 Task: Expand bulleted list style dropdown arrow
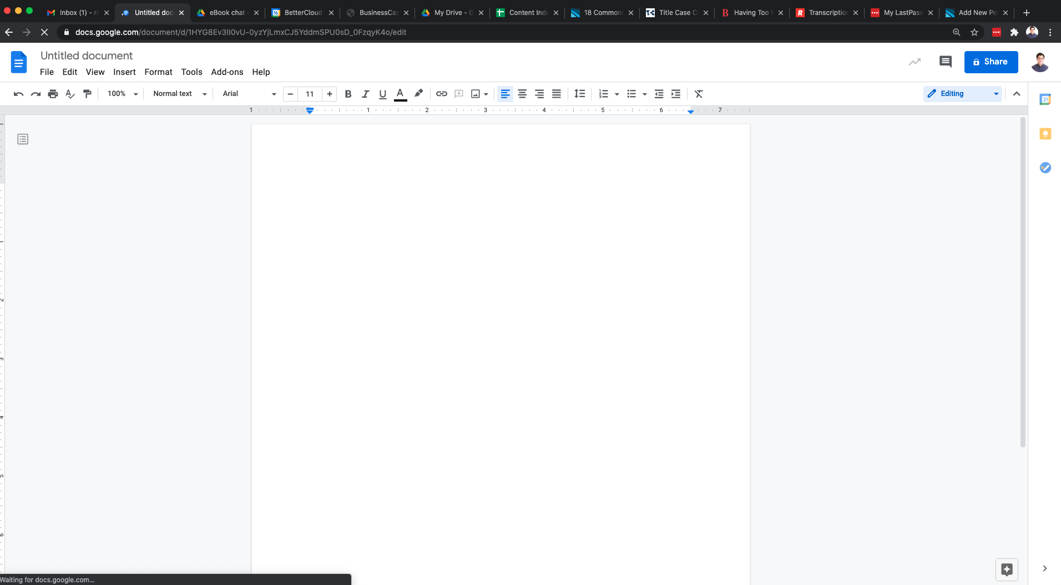645,94
